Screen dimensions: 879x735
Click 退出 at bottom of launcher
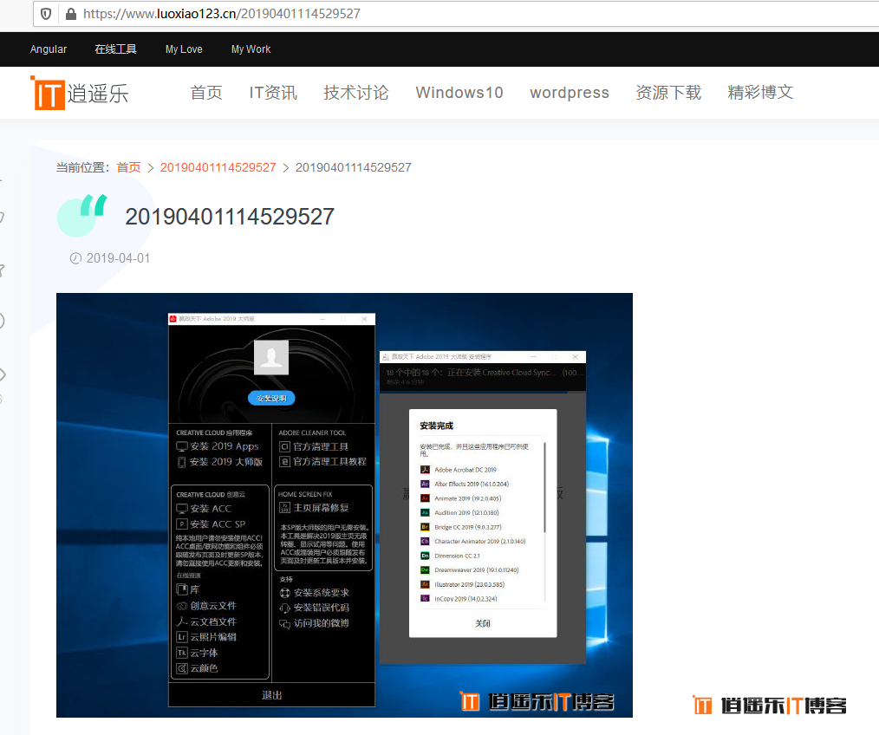pos(272,695)
